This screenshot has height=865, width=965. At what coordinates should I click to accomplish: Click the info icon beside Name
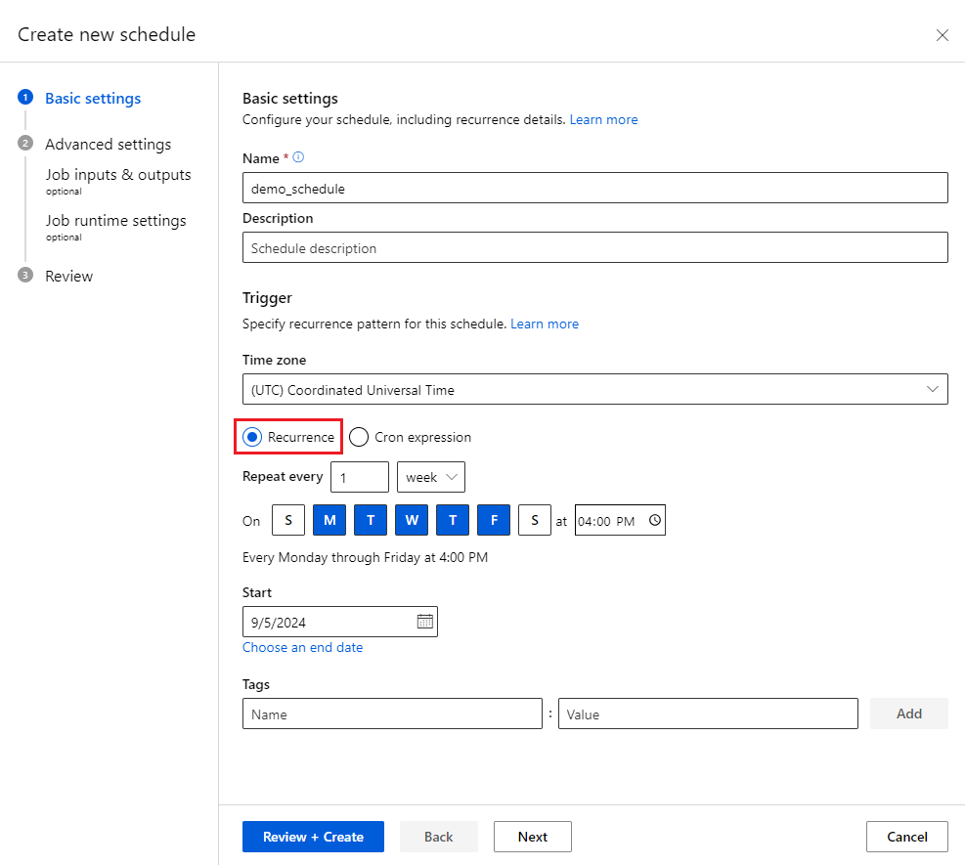click(x=299, y=157)
